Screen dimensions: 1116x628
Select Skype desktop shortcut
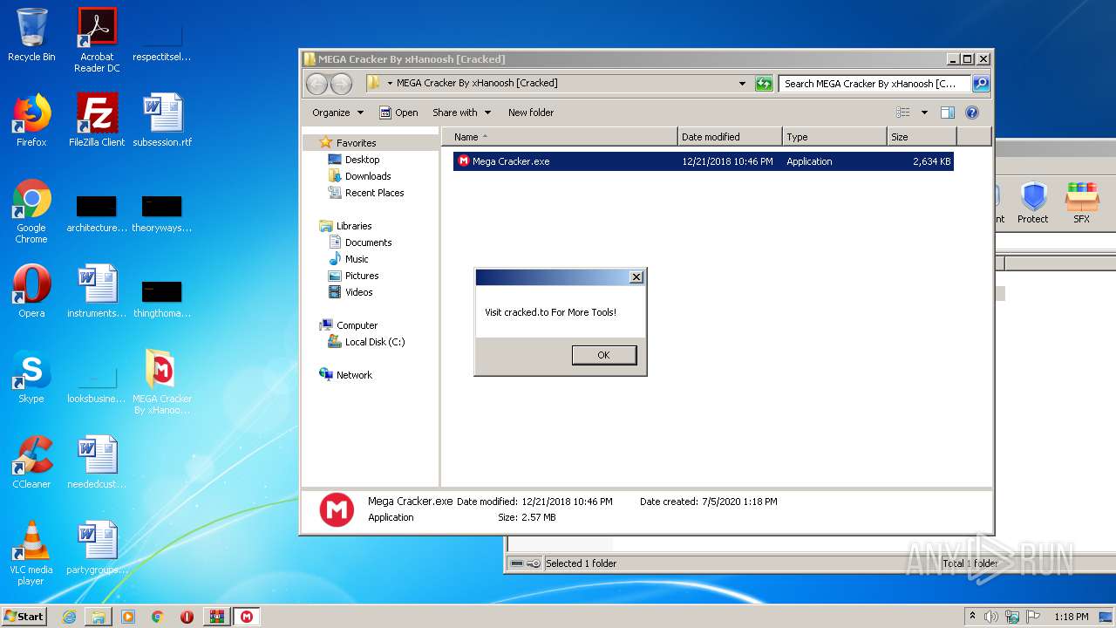(31, 378)
